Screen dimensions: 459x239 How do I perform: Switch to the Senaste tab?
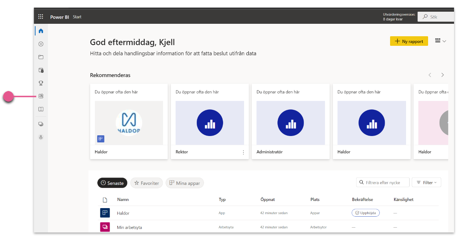pyautogui.click(x=112, y=183)
